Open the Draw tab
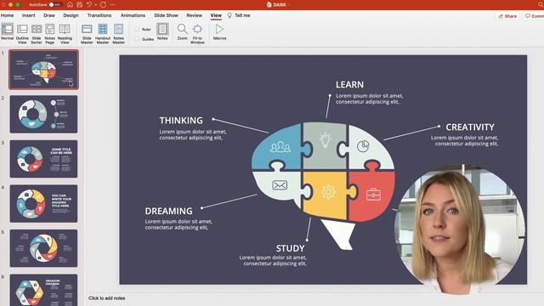Viewport: 544px width, 306px height. [49, 15]
